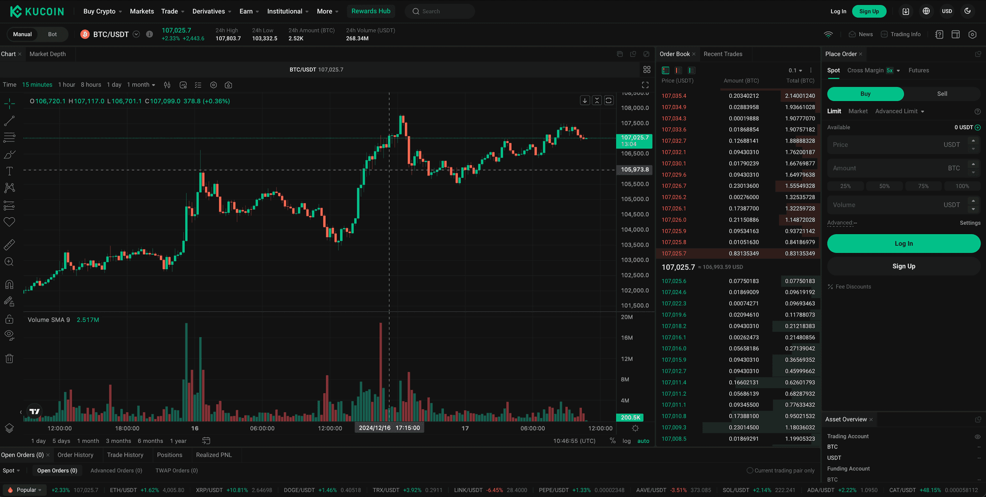Toggle log scale on chart
Screen dimensions: 986x497
626,441
